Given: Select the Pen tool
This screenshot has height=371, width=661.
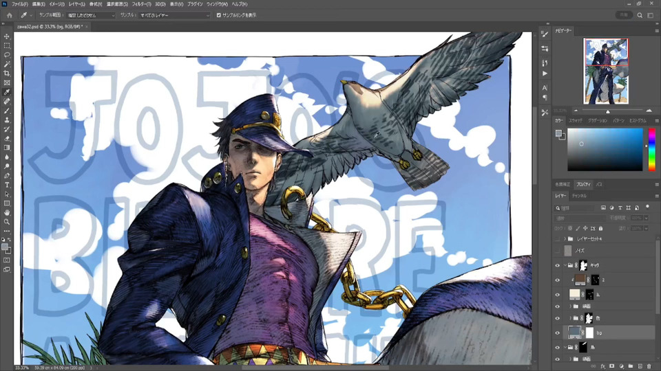Looking at the screenshot, I should pos(7,175).
